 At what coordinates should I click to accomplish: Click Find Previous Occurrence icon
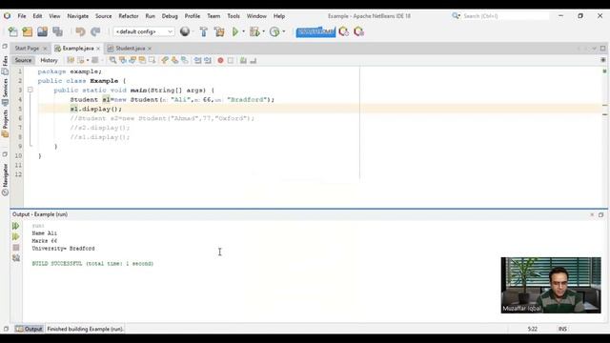point(123,60)
